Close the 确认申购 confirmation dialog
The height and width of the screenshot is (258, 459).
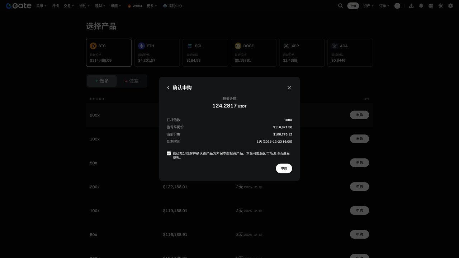(x=289, y=88)
